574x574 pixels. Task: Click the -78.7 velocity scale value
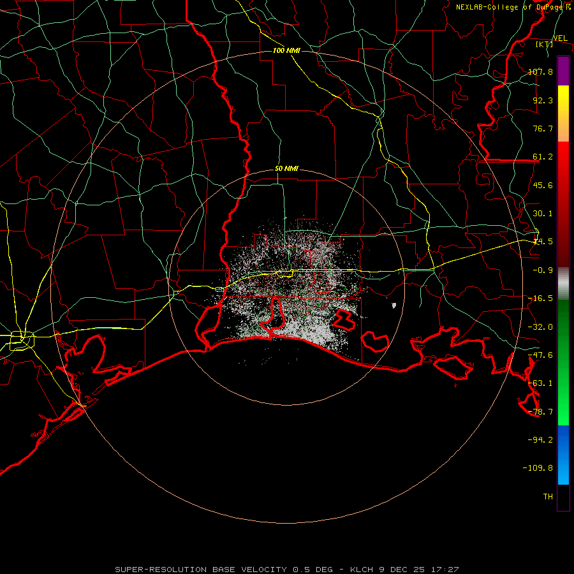(540, 412)
